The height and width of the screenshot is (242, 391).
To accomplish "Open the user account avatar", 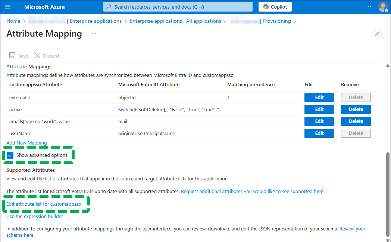I will 383,7.
